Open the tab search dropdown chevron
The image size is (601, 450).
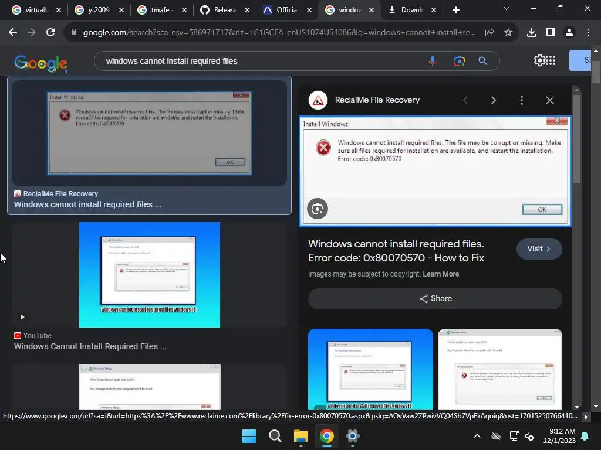[507, 8]
